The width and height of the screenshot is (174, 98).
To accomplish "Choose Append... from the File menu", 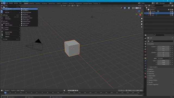I will [11, 23].
